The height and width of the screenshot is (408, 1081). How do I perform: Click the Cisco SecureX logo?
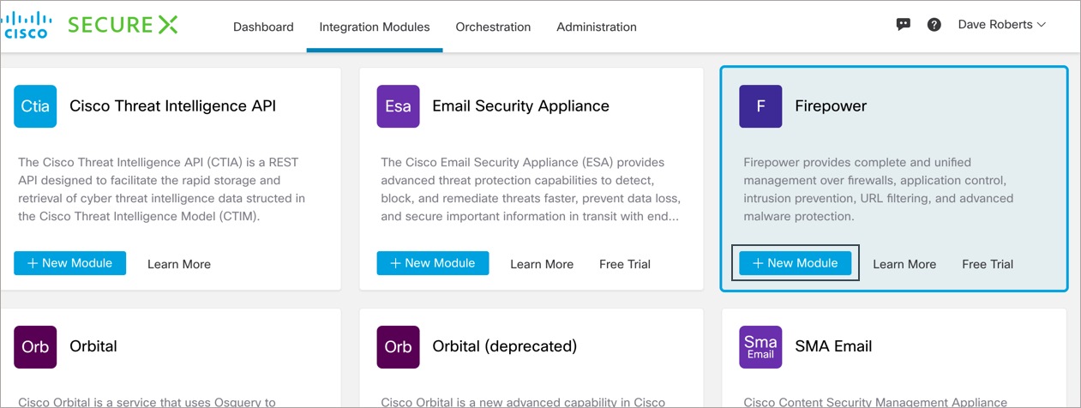(91, 26)
